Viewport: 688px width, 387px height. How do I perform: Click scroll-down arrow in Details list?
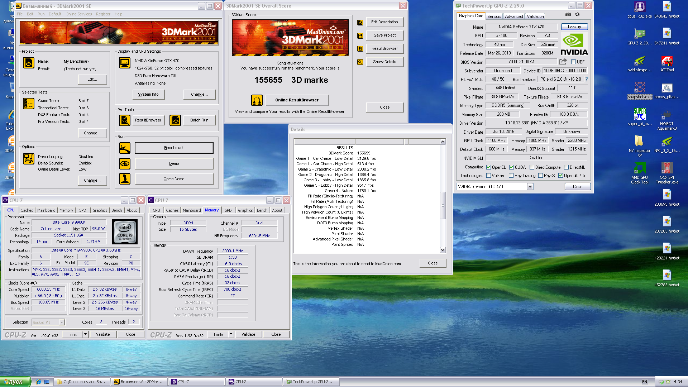[x=443, y=250]
